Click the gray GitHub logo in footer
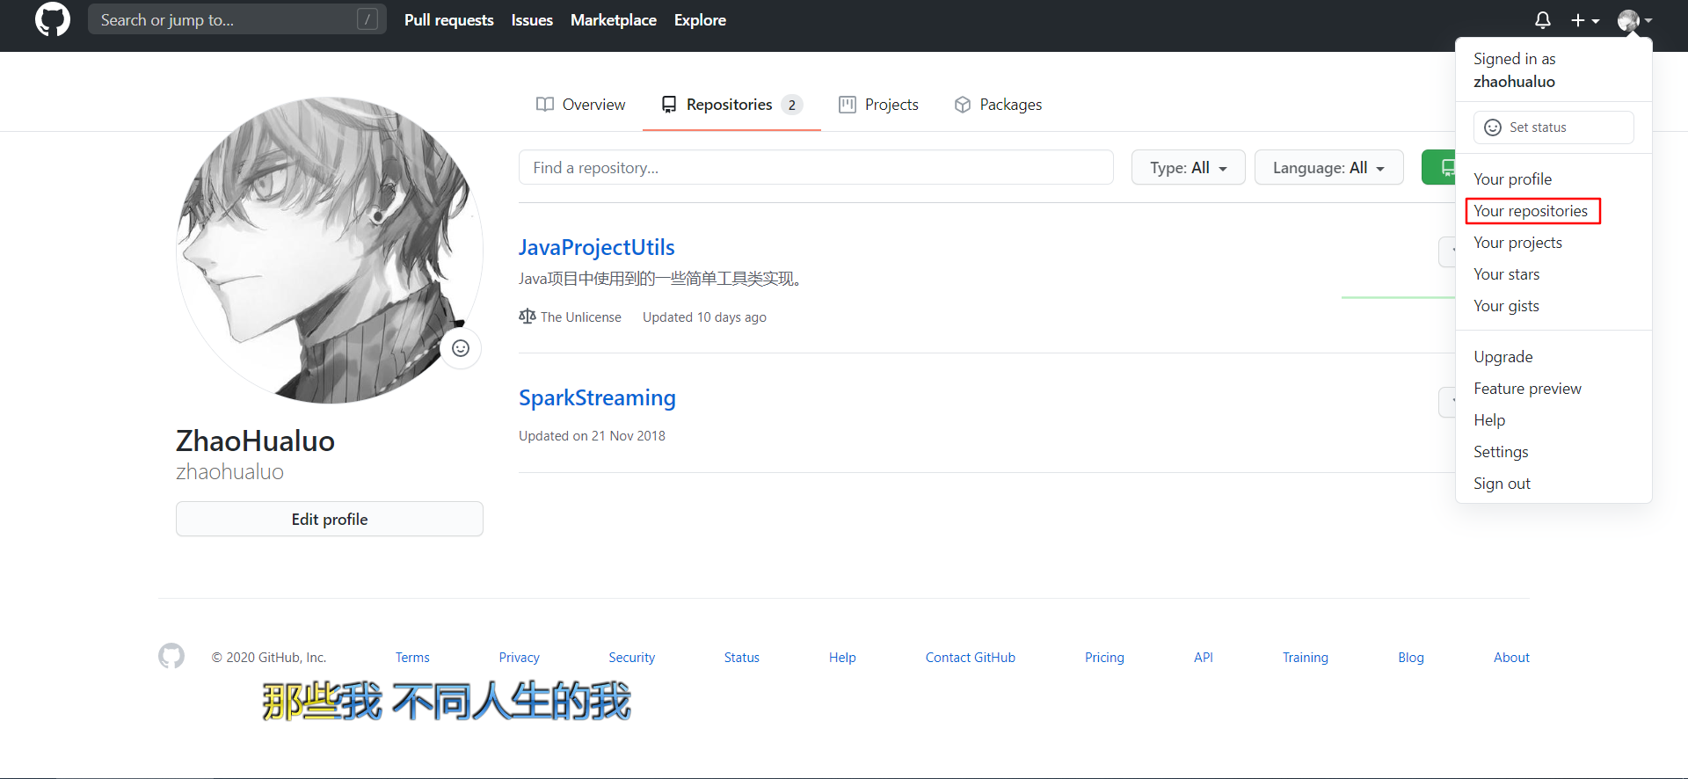The width and height of the screenshot is (1688, 779). tap(171, 656)
